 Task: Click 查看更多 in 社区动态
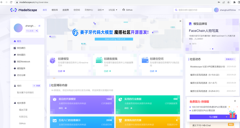coord(230,59)
